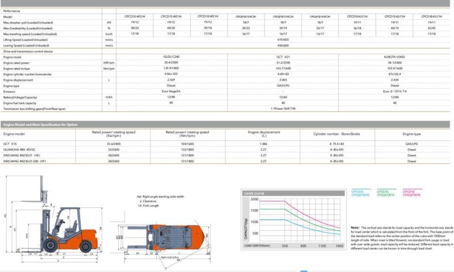The width and height of the screenshot is (454, 272).
Task: Click emission value "Euro Stage3A"
Action: pyautogui.click(x=171, y=91)
